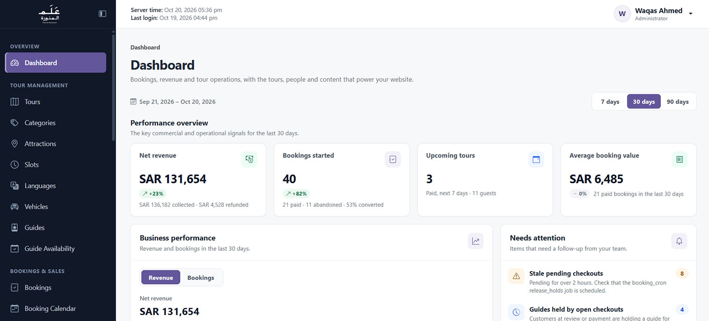The image size is (709, 321).
Task: Click the Languages translate icon
Action: point(14,186)
